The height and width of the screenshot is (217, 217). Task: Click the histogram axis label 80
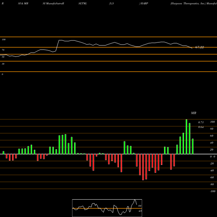(x=212, y=129)
